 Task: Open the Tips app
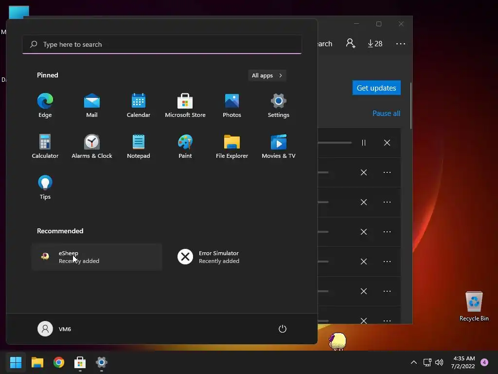(x=45, y=187)
